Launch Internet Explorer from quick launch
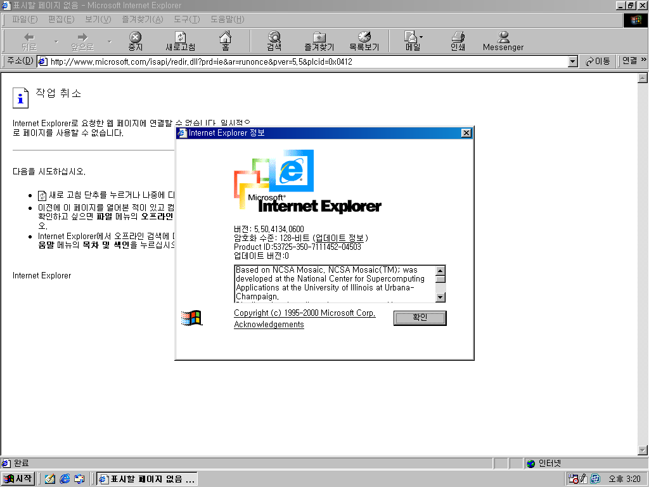The image size is (649, 487). (x=65, y=479)
